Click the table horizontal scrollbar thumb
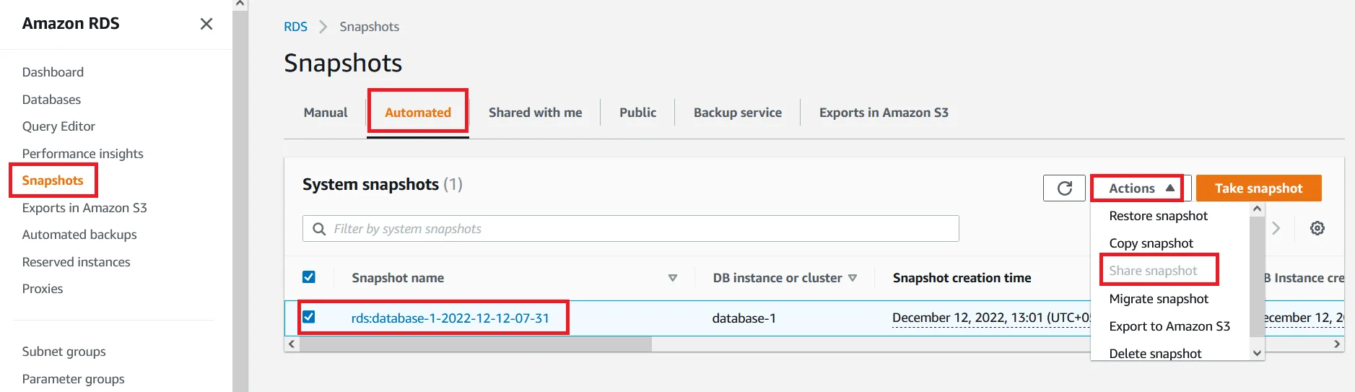This screenshot has width=1355, height=392. coord(476,344)
